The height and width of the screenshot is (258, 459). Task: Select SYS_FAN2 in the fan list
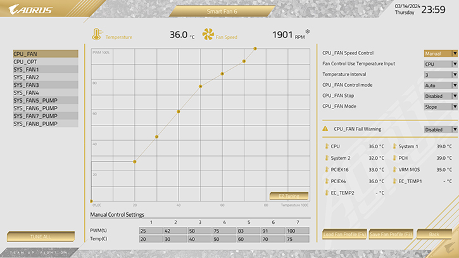(46, 77)
